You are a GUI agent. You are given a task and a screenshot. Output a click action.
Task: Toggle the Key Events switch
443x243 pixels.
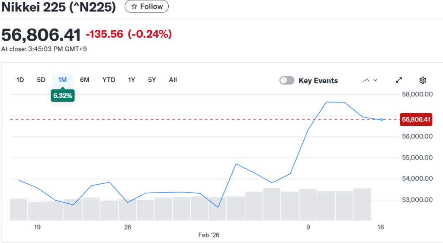[x=287, y=80]
